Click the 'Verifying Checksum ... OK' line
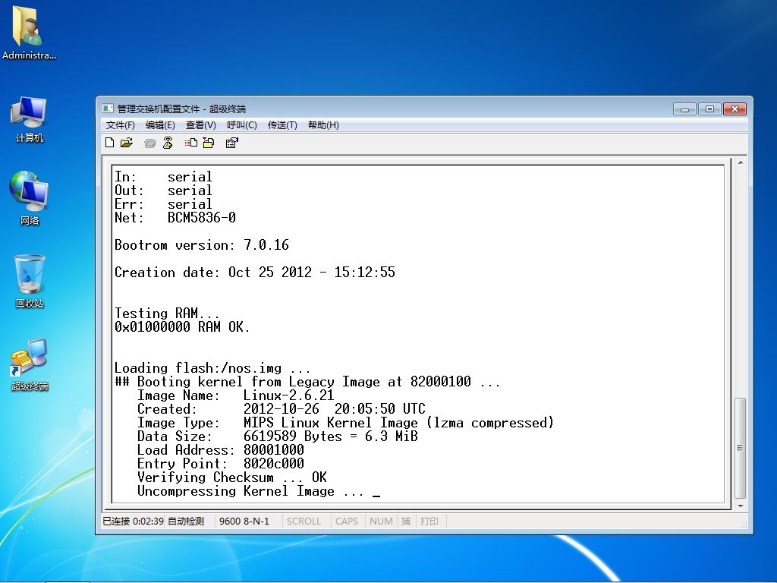The width and height of the screenshot is (777, 583). point(232,477)
